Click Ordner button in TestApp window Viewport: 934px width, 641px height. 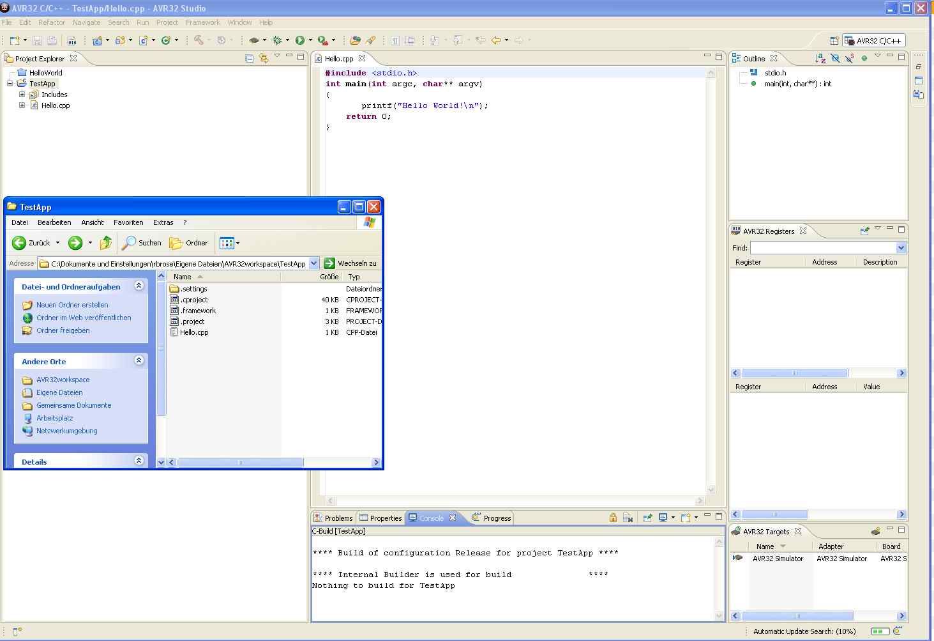click(x=189, y=243)
